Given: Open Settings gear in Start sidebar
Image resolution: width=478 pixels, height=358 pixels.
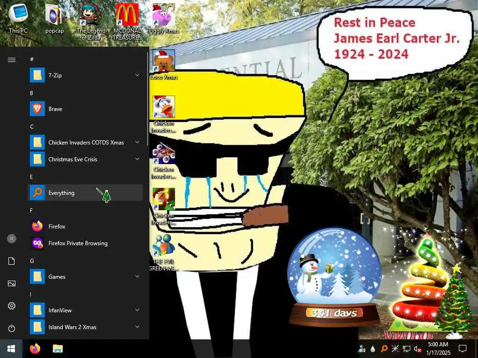Looking at the screenshot, I should click(x=12, y=306).
